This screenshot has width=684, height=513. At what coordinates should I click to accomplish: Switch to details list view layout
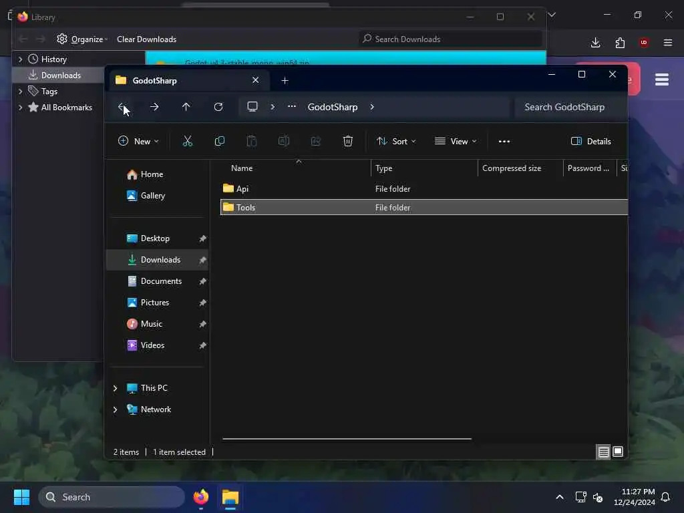point(603,452)
